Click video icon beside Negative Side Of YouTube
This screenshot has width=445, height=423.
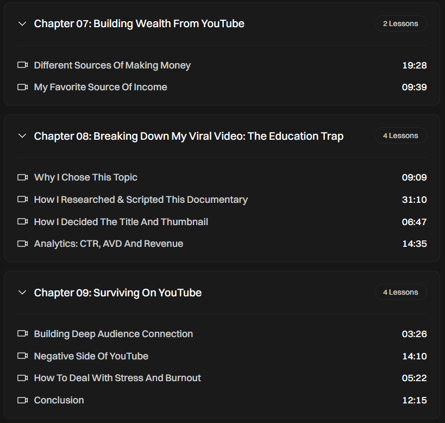click(x=22, y=356)
